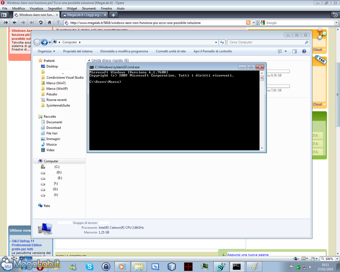Click the volume speaker tray icon
The height and width of the screenshot is (272, 340).
[310, 267]
